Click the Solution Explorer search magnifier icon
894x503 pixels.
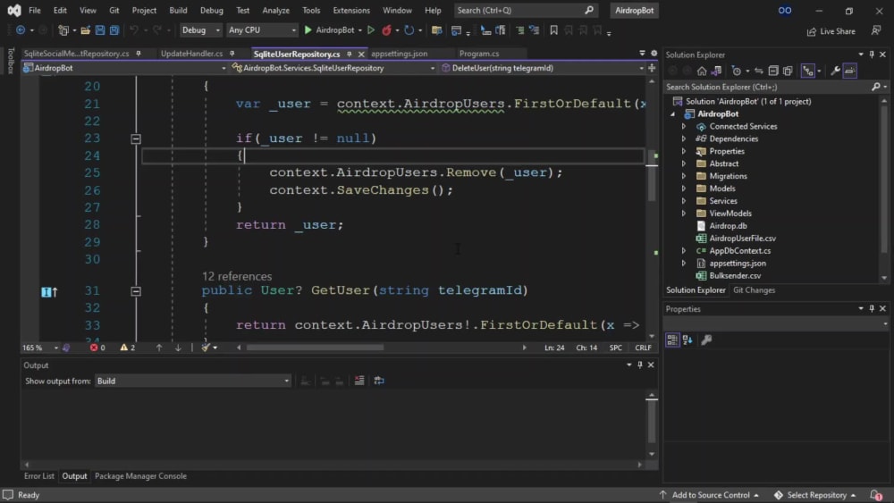click(x=876, y=88)
